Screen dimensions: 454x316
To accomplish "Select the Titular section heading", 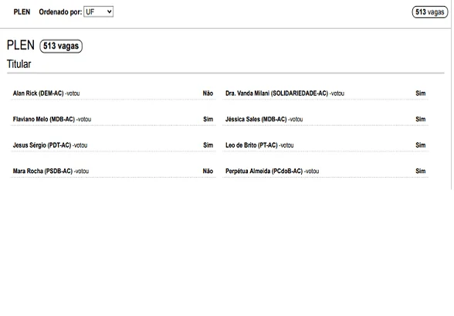I will click(x=19, y=64).
